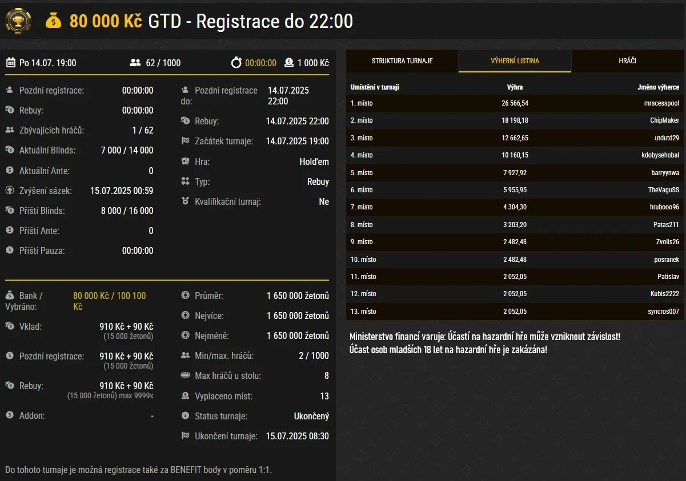Open the Hráči tab
This screenshot has width=686, height=481.
point(627,61)
